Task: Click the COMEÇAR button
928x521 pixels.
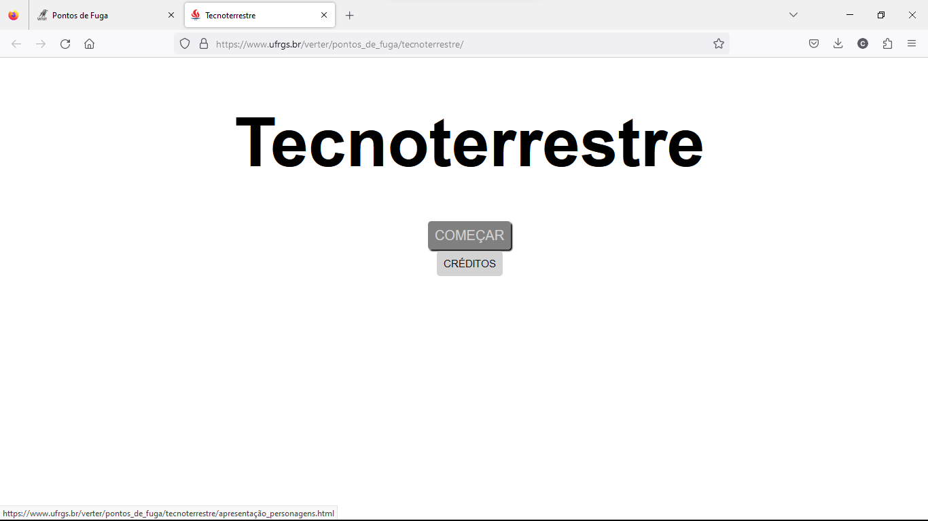Action: tap(469, 235)
